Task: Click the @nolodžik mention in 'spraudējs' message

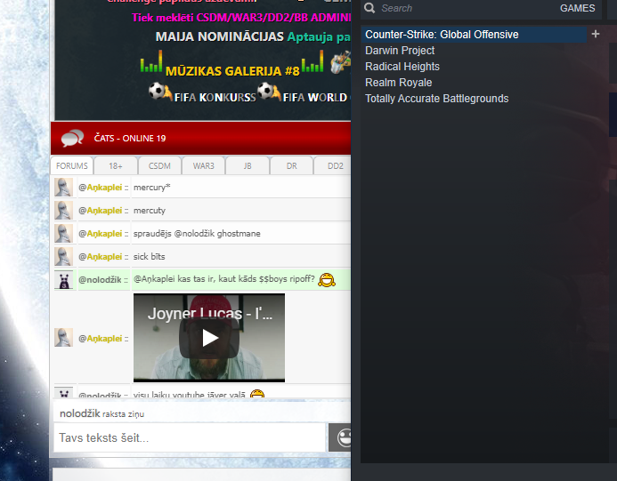Action: click(x=194, y=234)
